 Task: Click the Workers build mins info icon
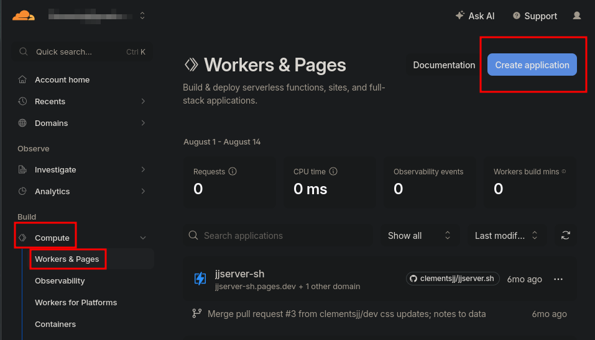(564, 171)
